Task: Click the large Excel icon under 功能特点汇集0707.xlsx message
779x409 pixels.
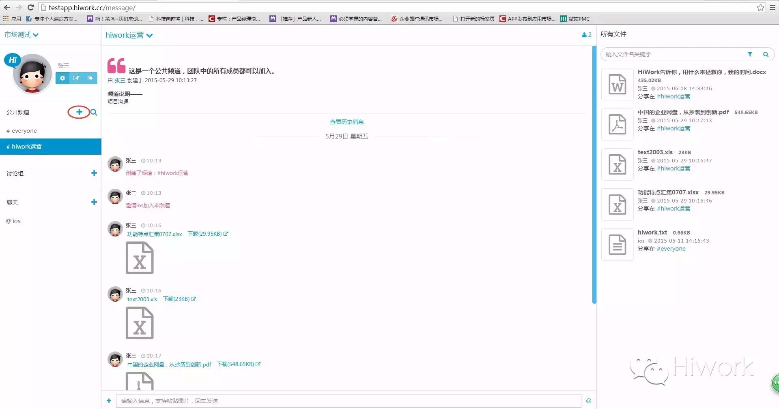Action: click(140, 258)
